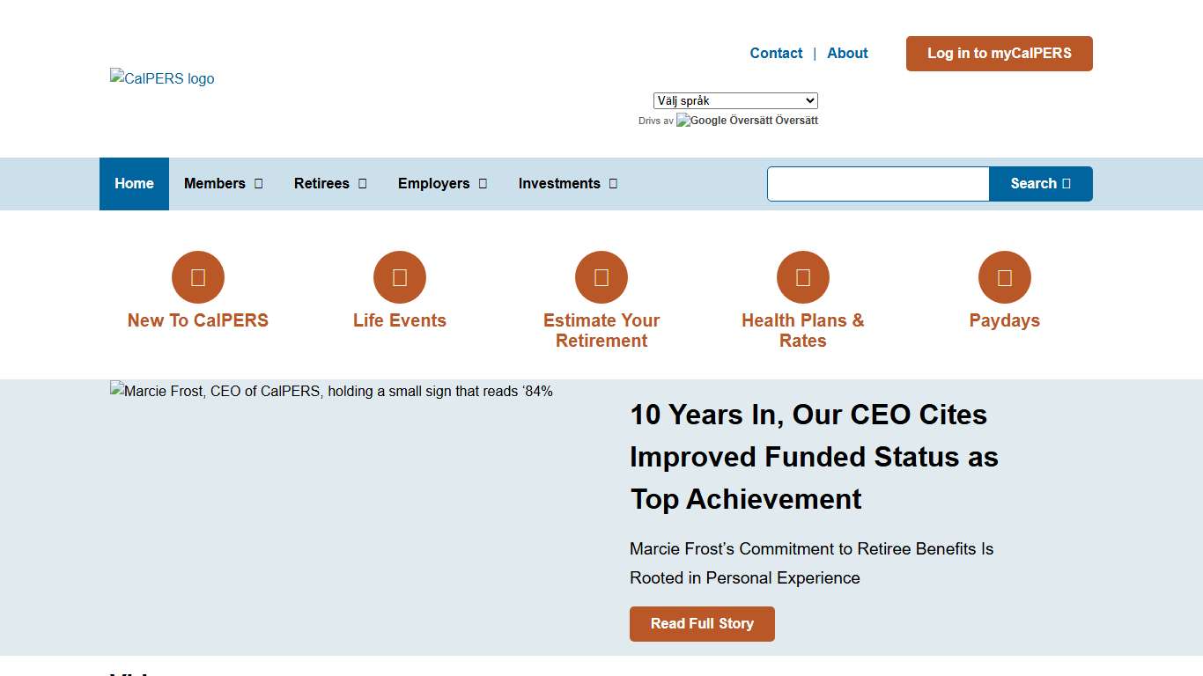The image size is (1203, 676).
Task: Click the New To CalPERS circle icon
Action: (x=198, y=277)
